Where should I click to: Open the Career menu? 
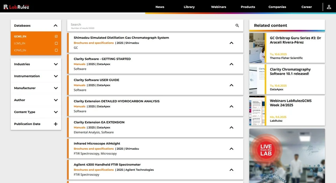coord(307,7)
